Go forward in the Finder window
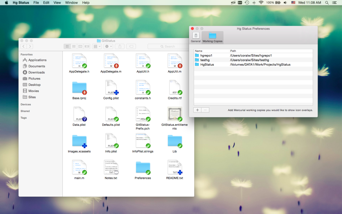The image size is (342, 214). coord(30,46)
